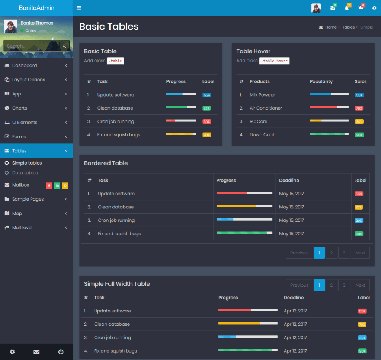Screen dimensions: 381x360
Task: Expand the Layout Options chevron
Action: coord(66,80)
